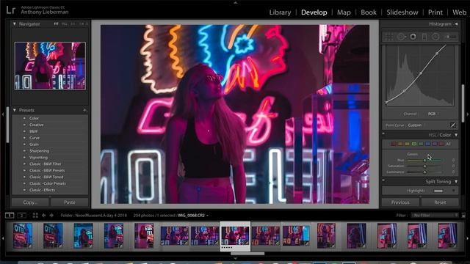Switch to the Print module

435,12
